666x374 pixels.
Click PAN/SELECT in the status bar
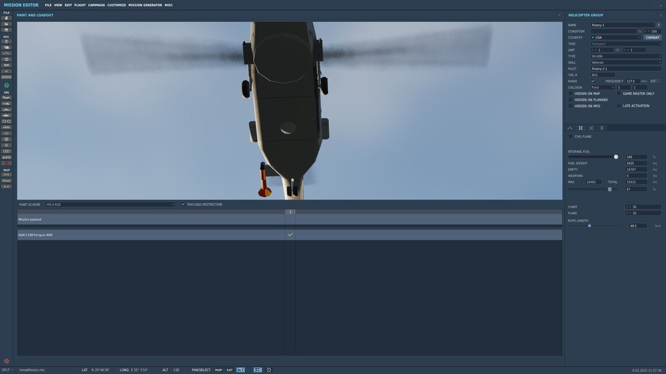tap(201, 370)
